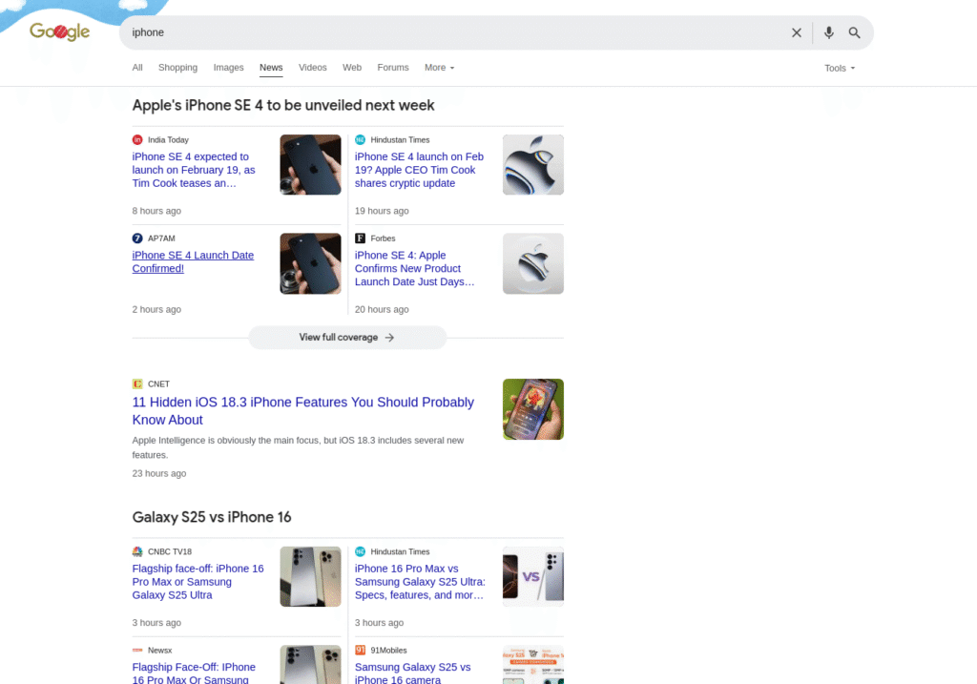The width and height of the screenshot is (977, 684).
Task: Open the Shopping tab
Action: [177, 68]
